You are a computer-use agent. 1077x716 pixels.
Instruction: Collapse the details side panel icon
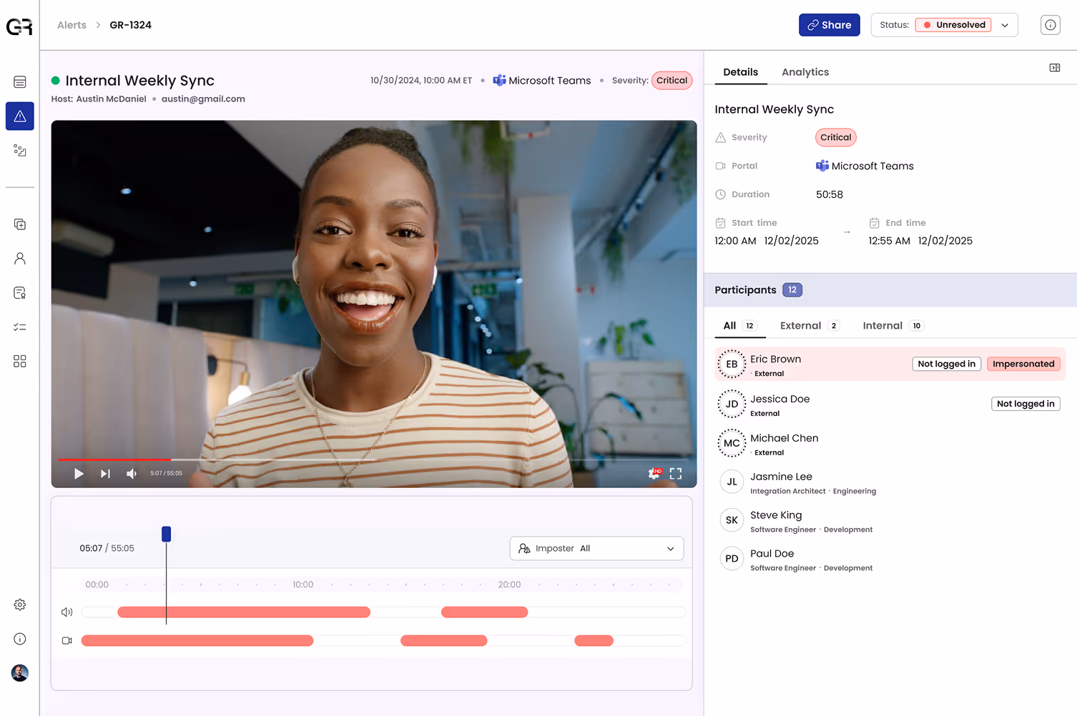(x=1055, y=68)
